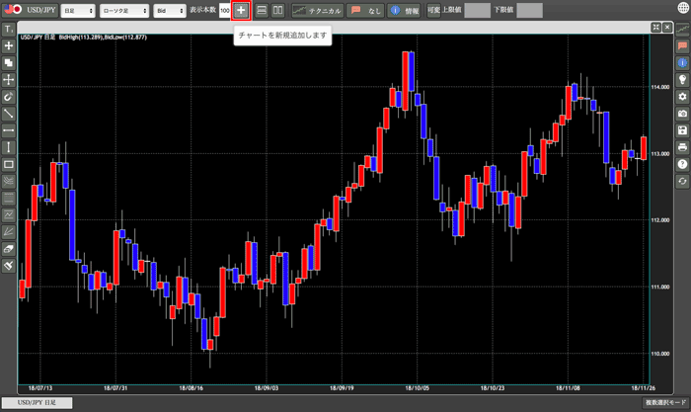Viewport: 691px width, 412px height.
Task: Click the add new chart plus button
Action: point(241,10)
